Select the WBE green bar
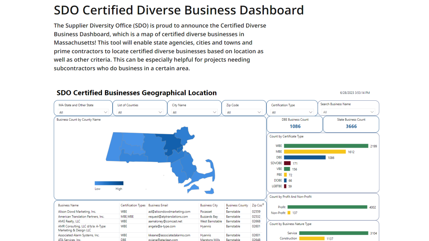The height and width of the screenshot is (241, 429). tap(326, 146)
